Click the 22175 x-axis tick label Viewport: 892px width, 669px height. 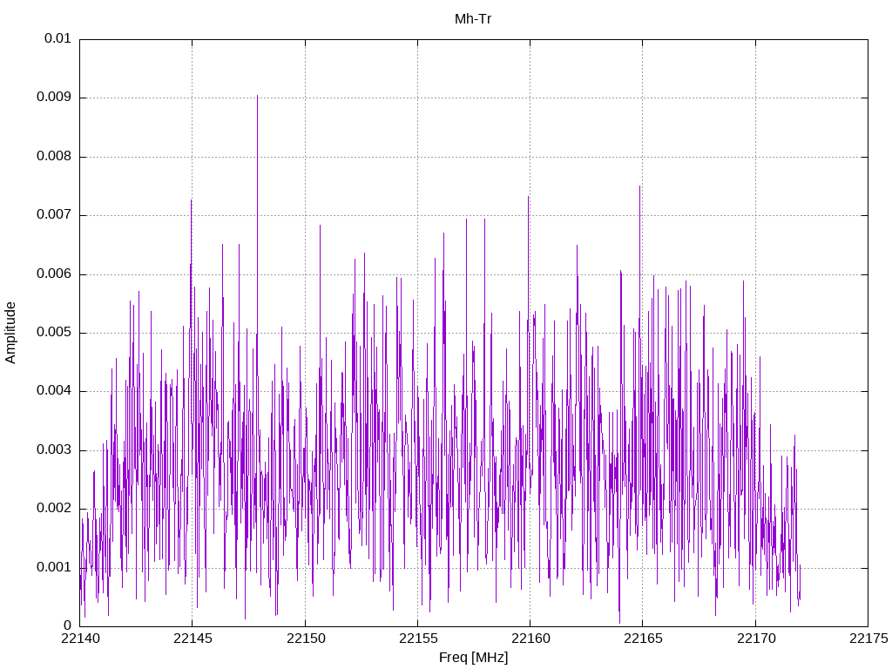point(868,639)
